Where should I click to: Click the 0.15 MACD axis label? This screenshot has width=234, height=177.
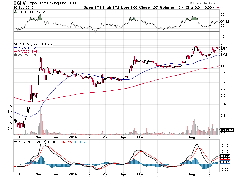[225, 146]
